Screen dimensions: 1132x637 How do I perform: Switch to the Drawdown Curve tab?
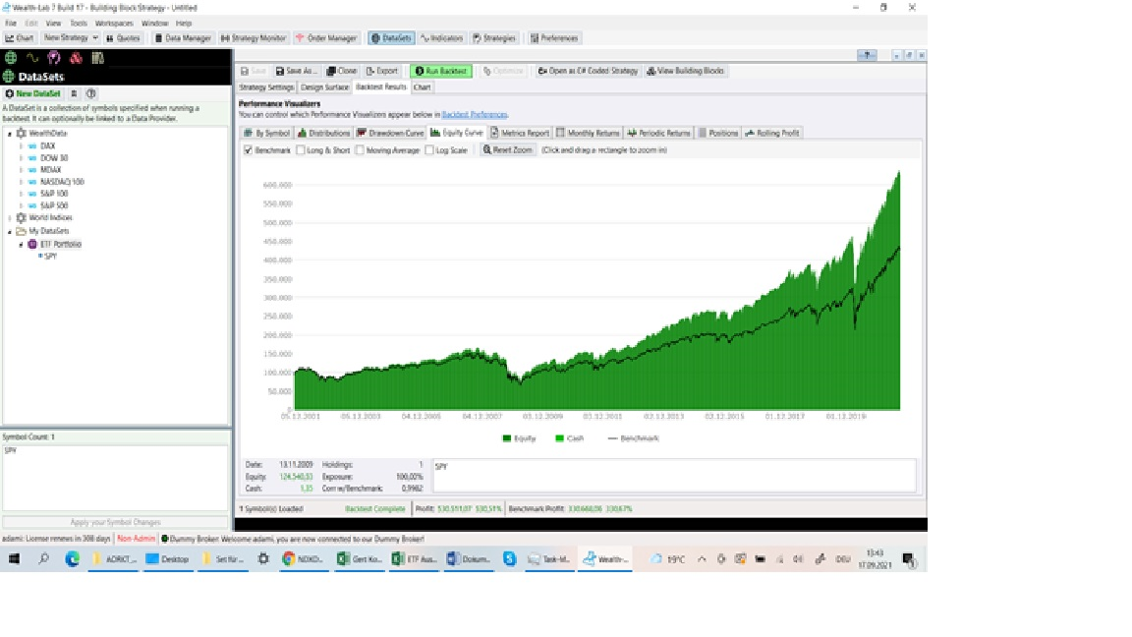[390, 133]
